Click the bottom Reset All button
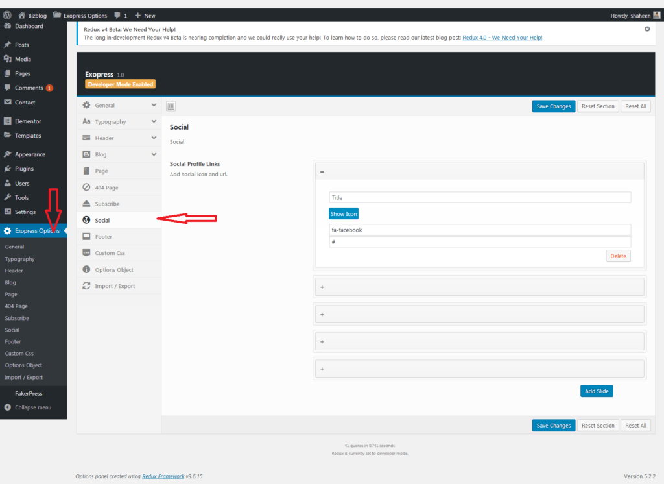The width and height of the screenshot is (664, 484). pyautogui.click(x=635, y=426)
